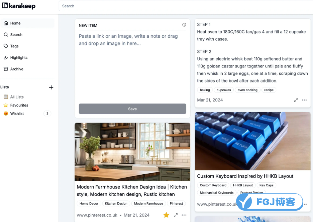Image resolution: width=313 pixels, height=222 pixels.
Task: Focus the top Search field
Action: [186, 6]
